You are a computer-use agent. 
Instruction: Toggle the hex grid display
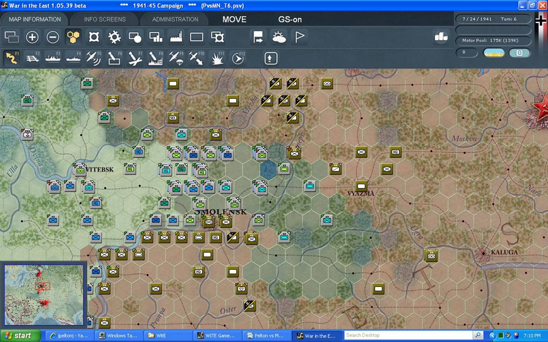pos(74,37)
